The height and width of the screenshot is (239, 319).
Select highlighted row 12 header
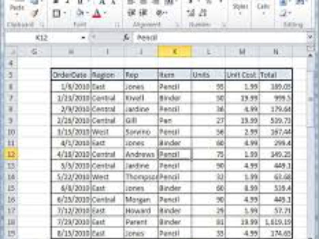[11, 154]
